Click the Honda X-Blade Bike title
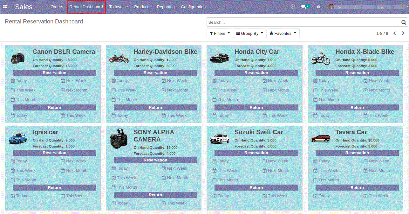Image resolution: width=409 pixels, height=214 pixels. (x=365, y=52)
